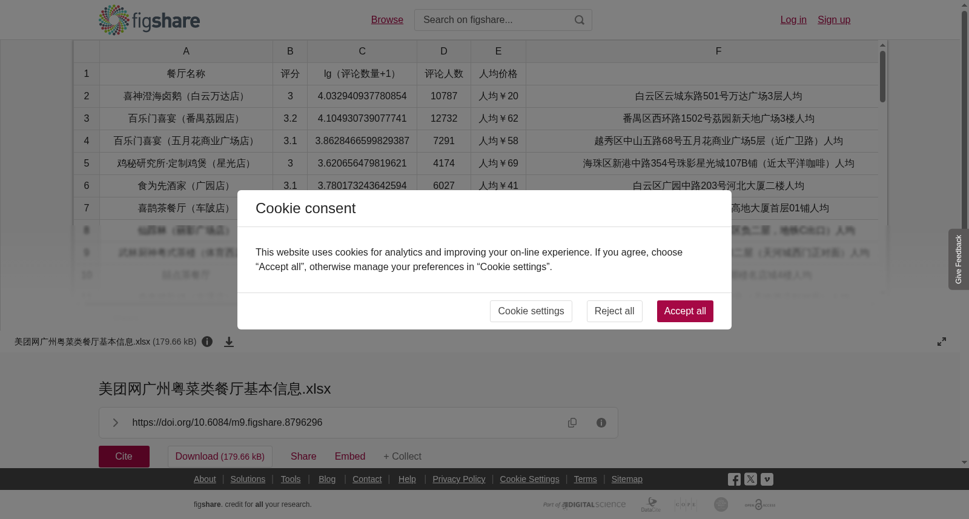Expand the DOI citation chevron
Image resolution: width=969 pixels, height=519 pixels.
[x=115, y=423]
